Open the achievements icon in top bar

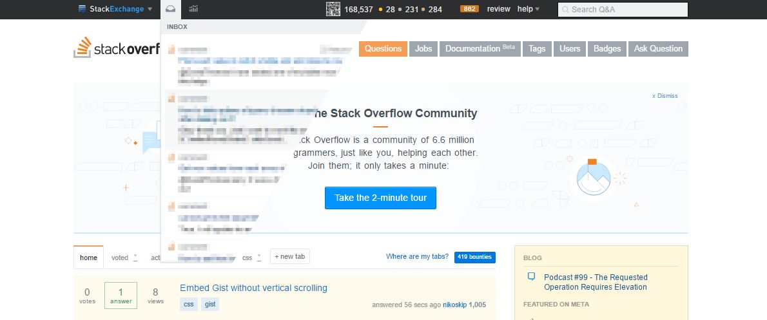(193, 9)
